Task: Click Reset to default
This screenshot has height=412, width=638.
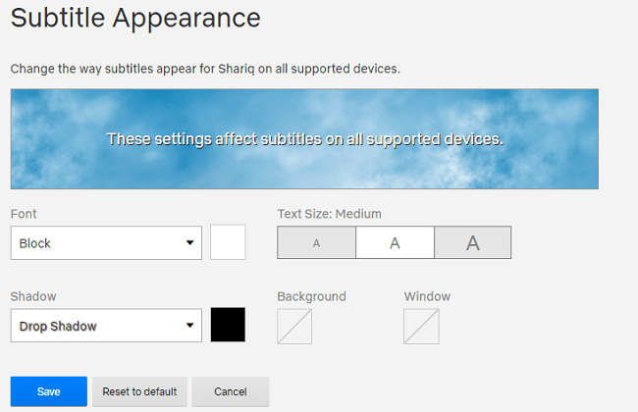Action: (x=139, y=391)
